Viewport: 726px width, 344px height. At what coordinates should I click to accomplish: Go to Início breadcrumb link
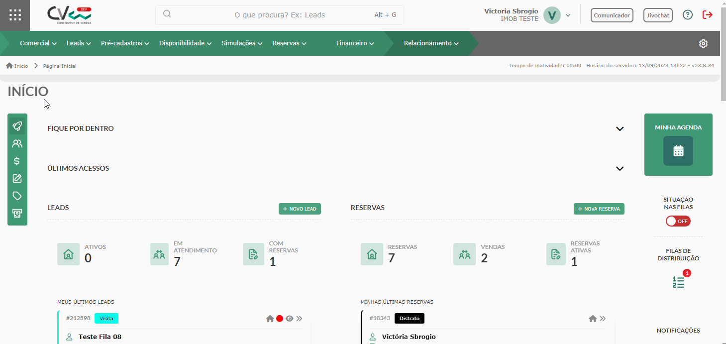21,66
